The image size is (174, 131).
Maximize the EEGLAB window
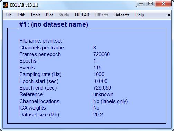coord(151,4)
